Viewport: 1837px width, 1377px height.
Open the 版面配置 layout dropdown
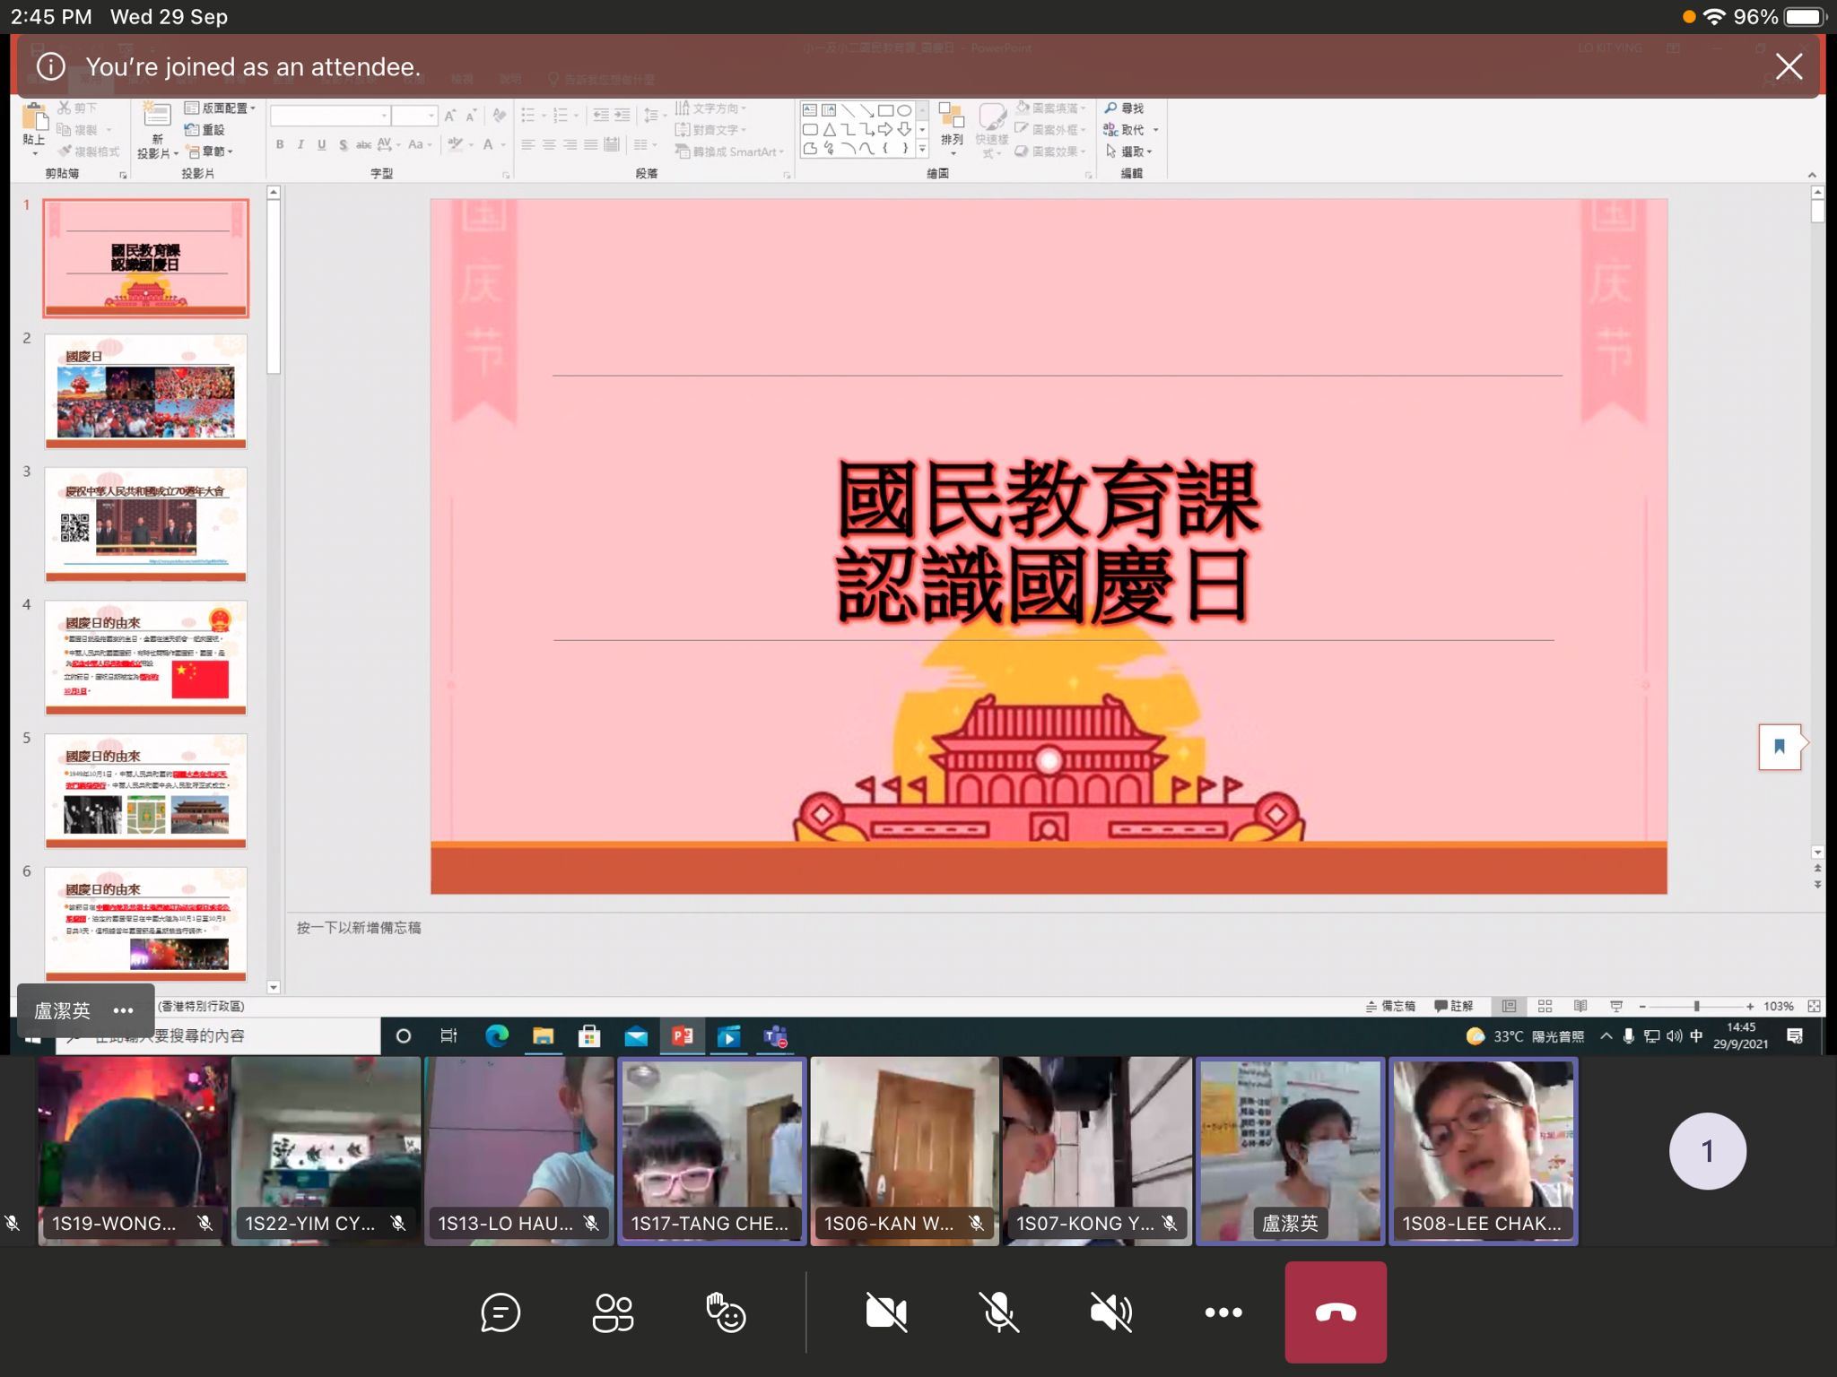tap(220, 108)
